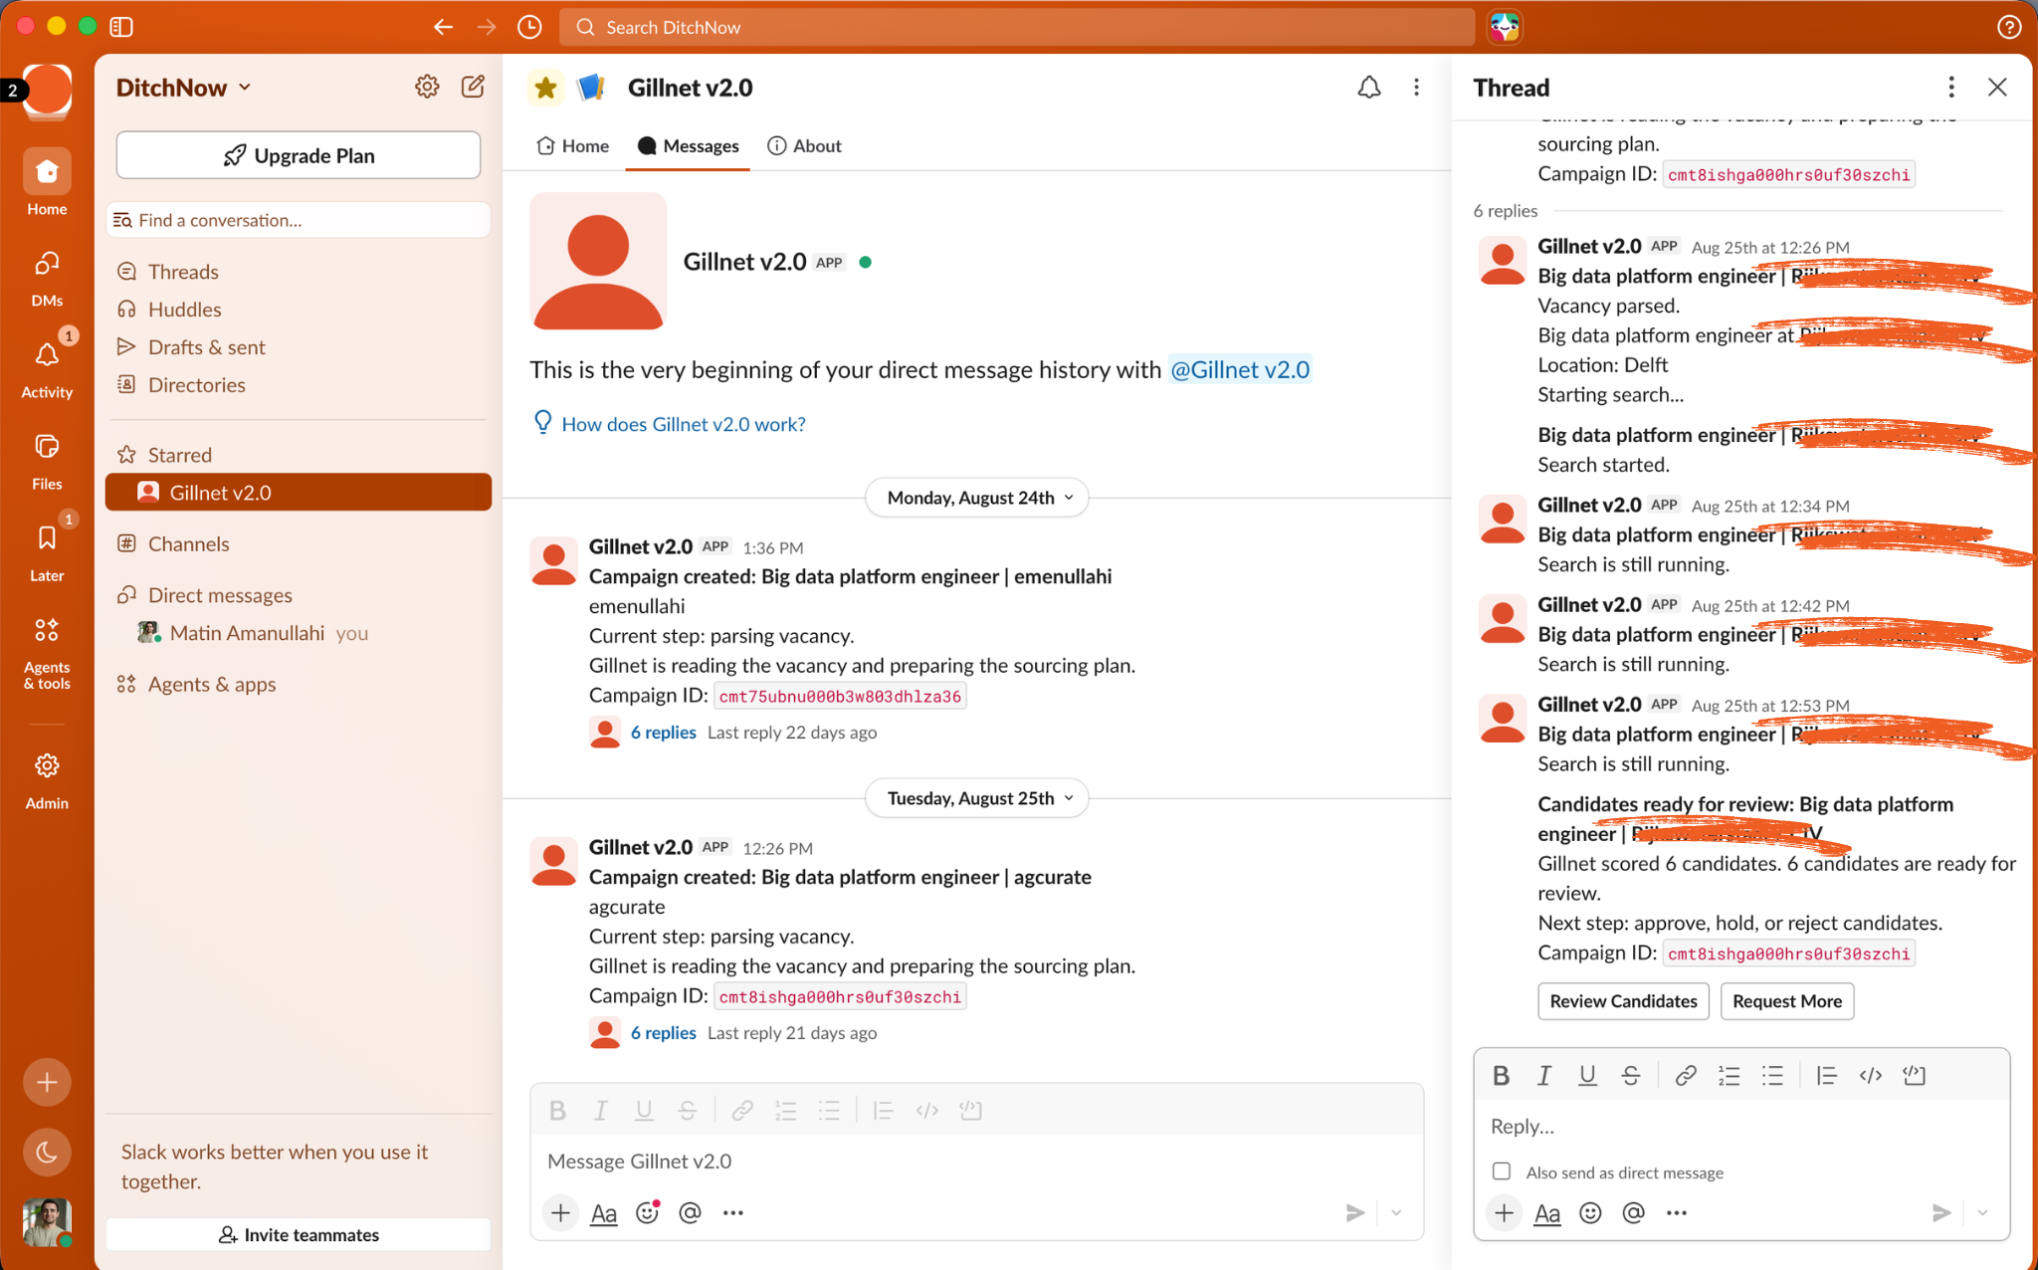Viewport: 2038px width, 1270px height.
Task: Open help question mark icon
Action: click(x=2008, y=27)
